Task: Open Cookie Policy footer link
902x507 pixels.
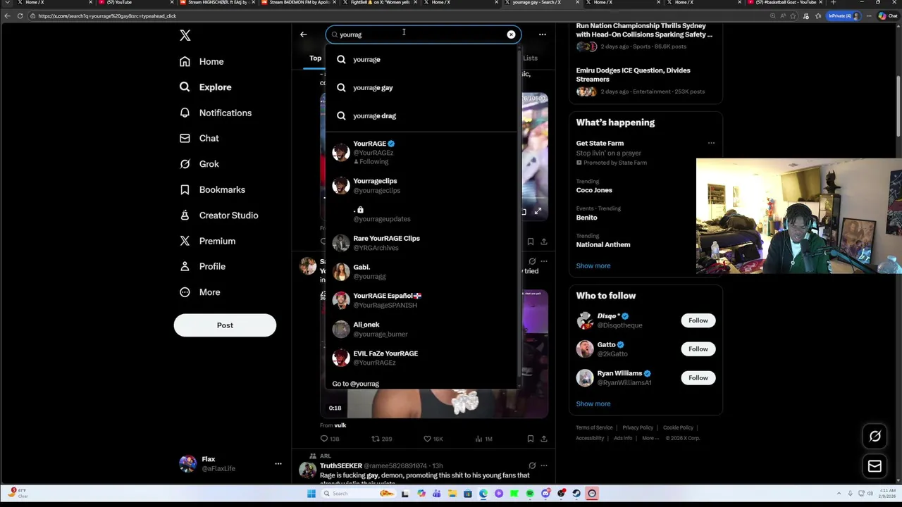Action: click(x=678, y=427)
